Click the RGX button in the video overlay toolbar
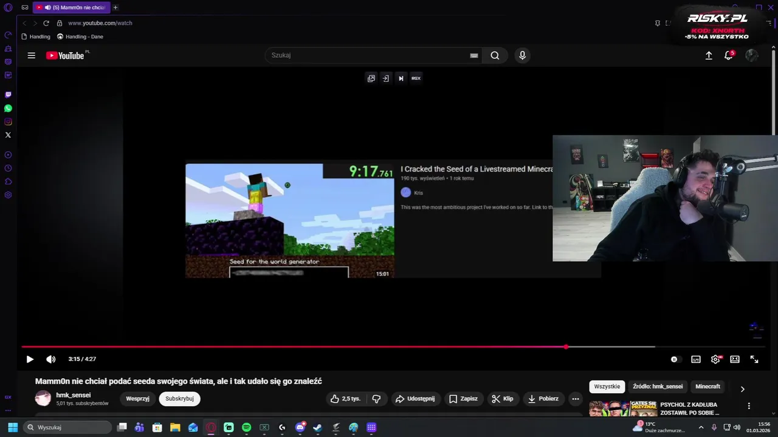Image resolution: width=778 pixels, height=437 pixels. pos(416,78)
